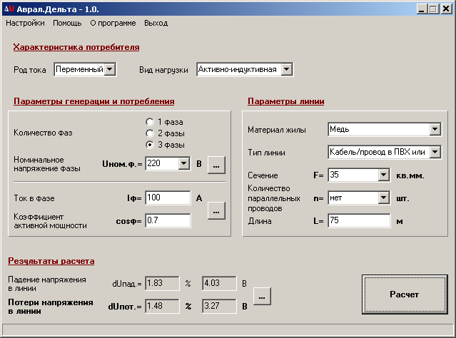The height and width of the screenshot is (338, 456).
Task: Open the Сечение F= dropdown
Action: tap(384, 175)
